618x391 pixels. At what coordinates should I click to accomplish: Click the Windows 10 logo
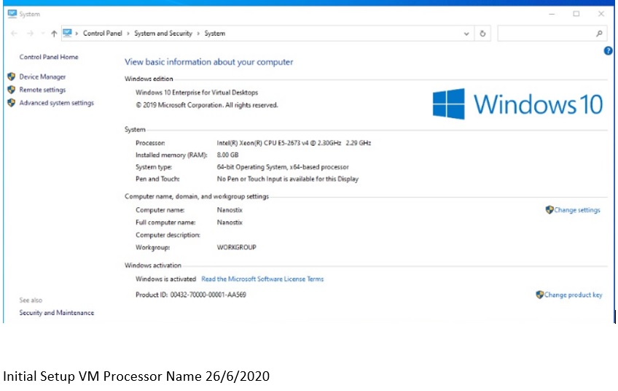517,104
